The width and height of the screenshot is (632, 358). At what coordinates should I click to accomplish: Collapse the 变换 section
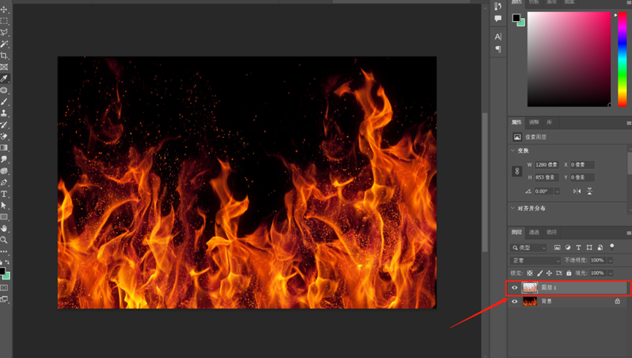512,151
